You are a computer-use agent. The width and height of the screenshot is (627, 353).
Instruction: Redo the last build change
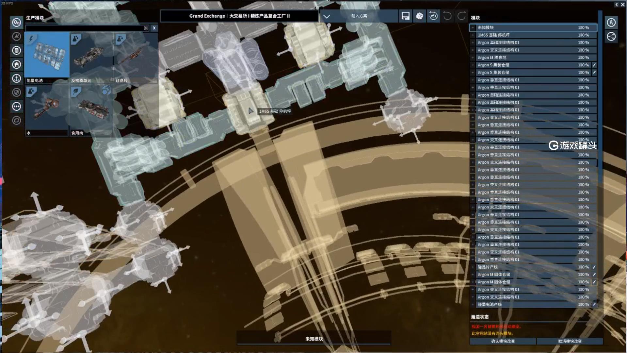tap(461, 16)
